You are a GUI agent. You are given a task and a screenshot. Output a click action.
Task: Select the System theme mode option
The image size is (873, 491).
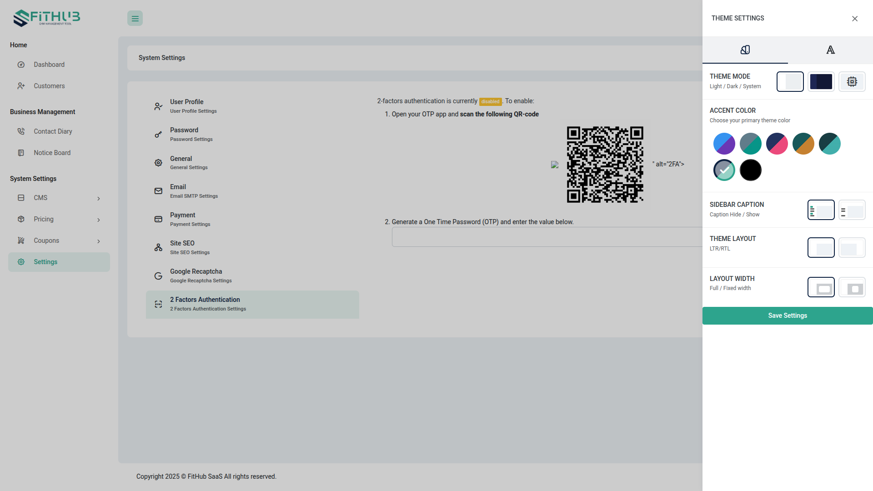852,82
